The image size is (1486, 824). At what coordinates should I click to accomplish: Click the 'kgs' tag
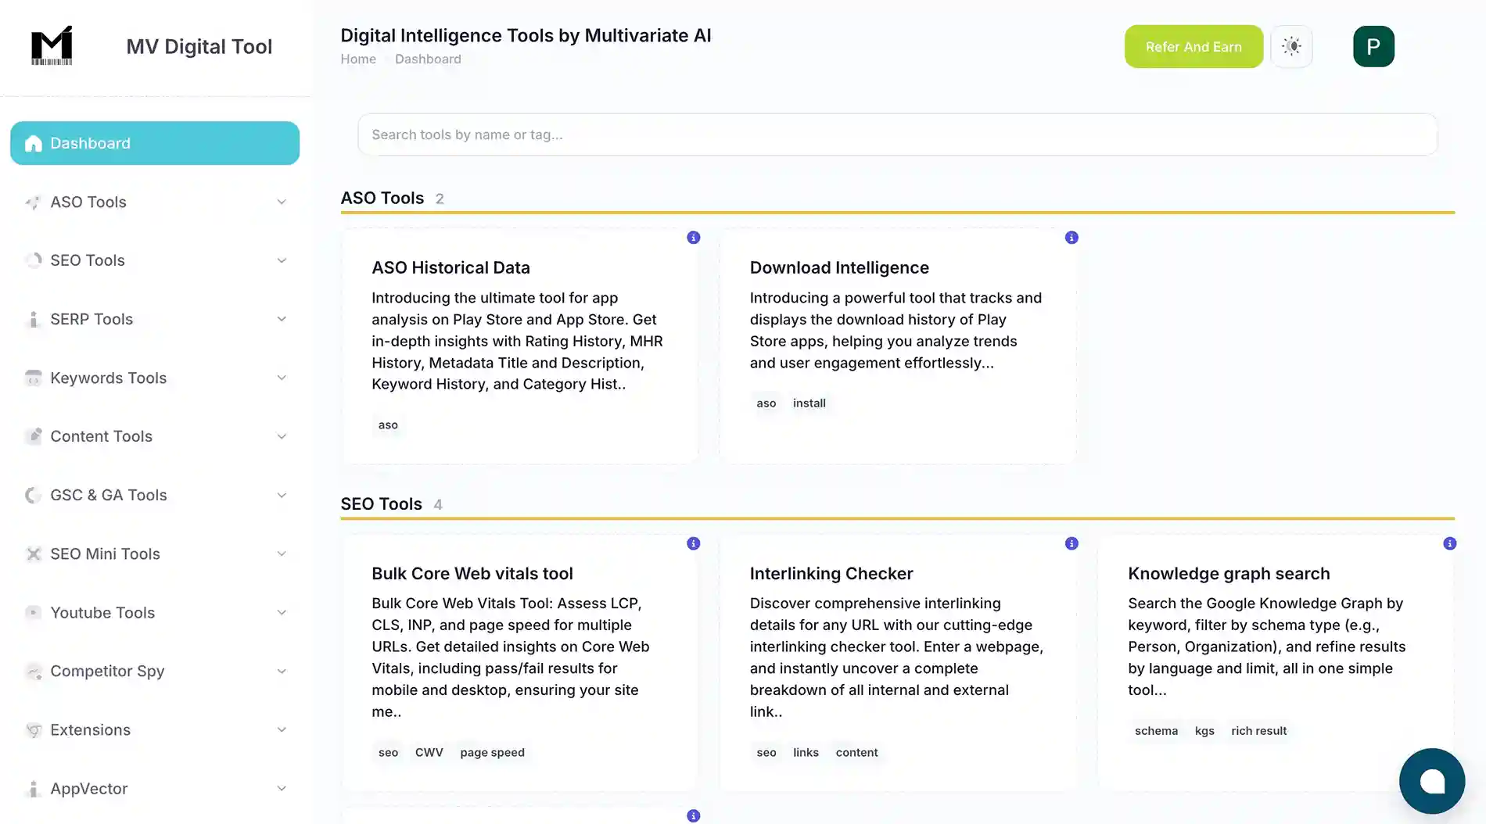1204,731
